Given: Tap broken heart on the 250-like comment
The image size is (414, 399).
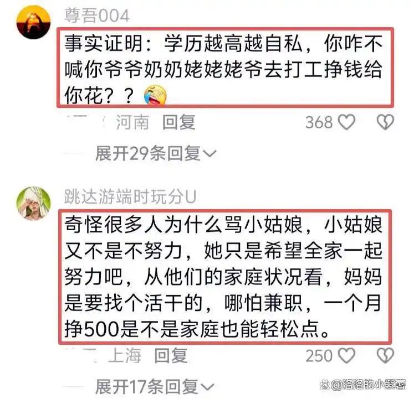Looking at the screenshot, I should pos(385,355).
